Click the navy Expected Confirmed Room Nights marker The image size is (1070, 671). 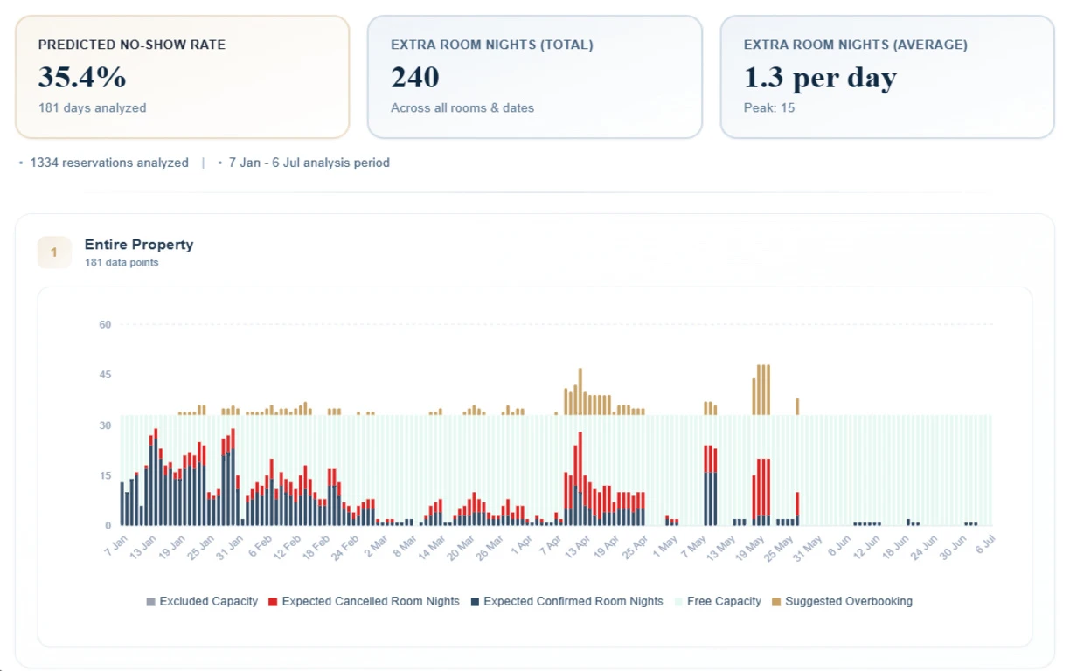pyautogui.click(x=474, y=601)
